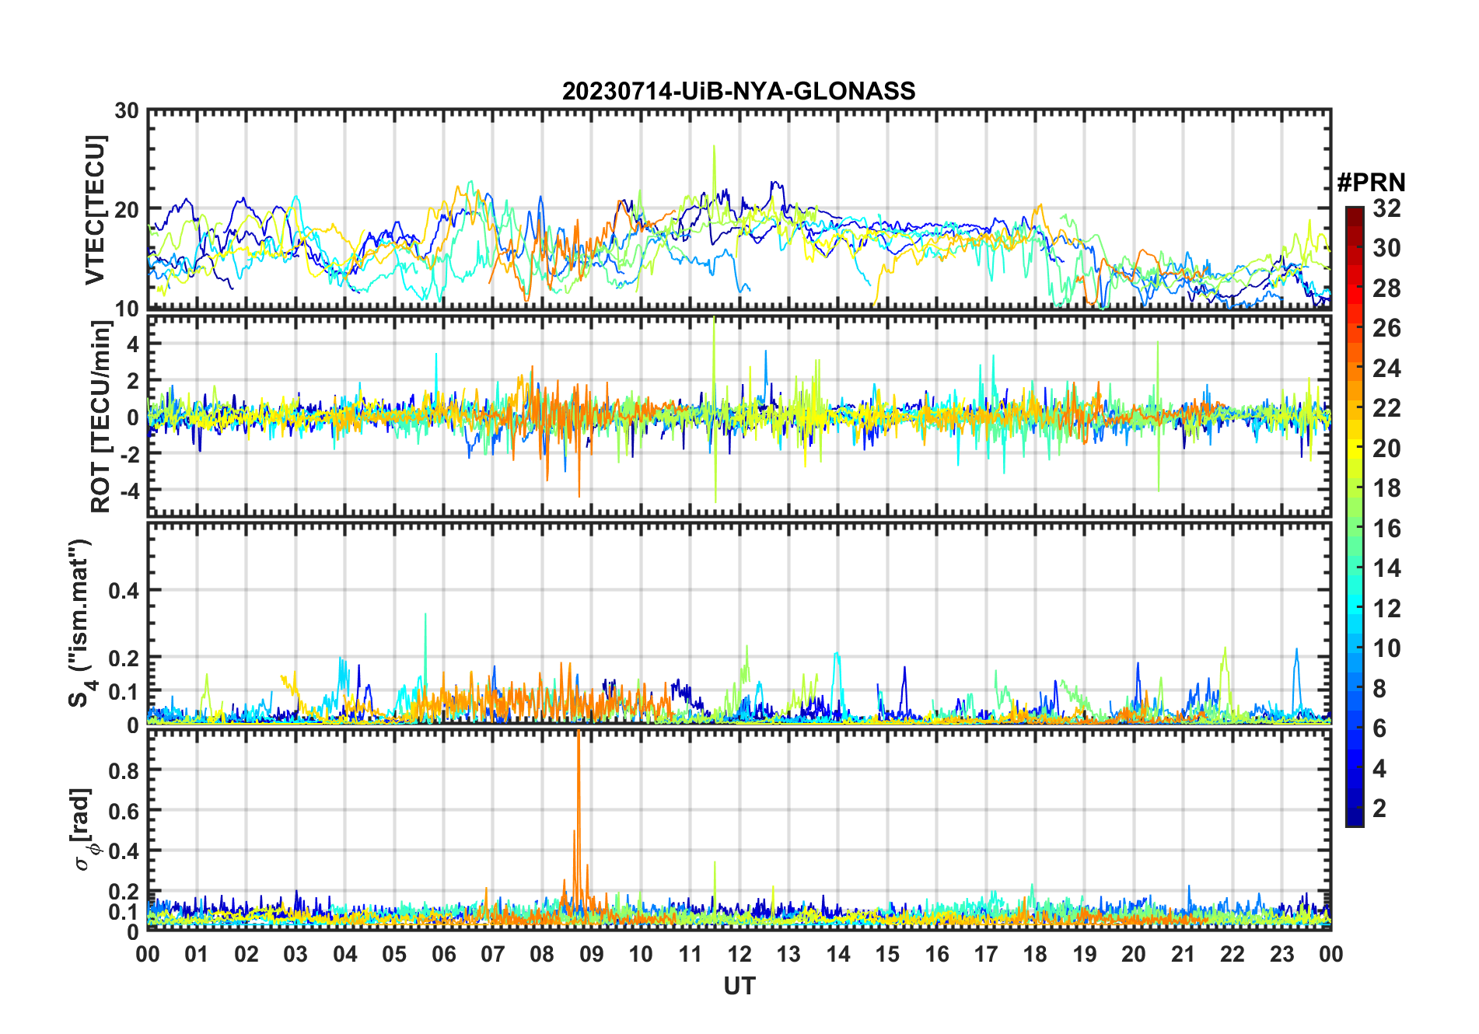The height and width of the screenshot is (1034, 1479).
Task: Click colorbar tick label 30
Action: (1386, 248)
